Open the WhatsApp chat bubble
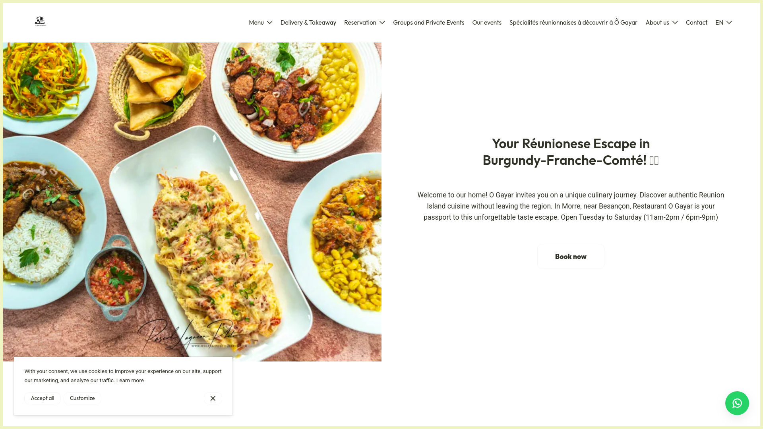Image resolution: width=763 pixels, height=429 pixels. [737, 403]
